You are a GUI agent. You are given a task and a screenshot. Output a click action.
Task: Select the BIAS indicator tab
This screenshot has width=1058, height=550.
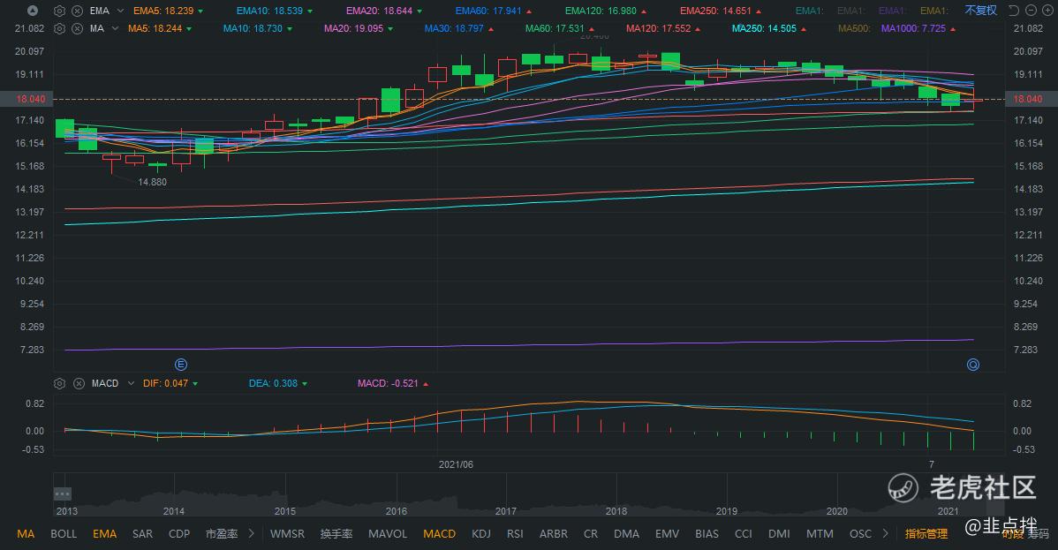(707, 534)
